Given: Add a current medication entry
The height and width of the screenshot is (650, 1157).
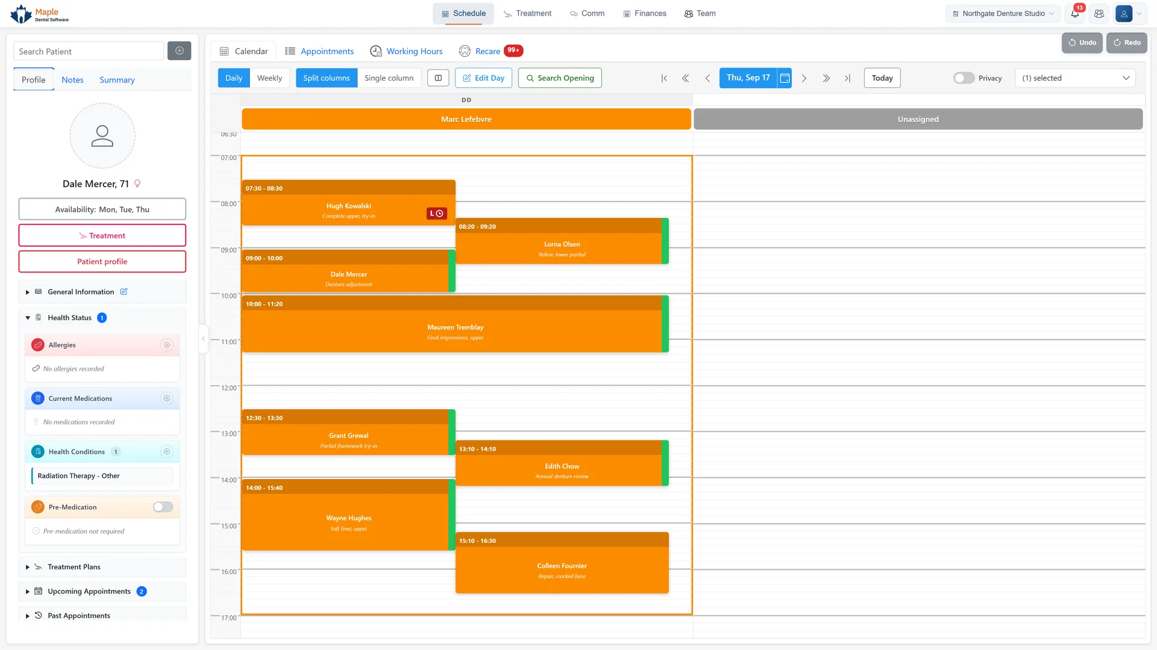Looking at the screenshot, I should (167, 398).
